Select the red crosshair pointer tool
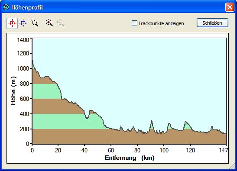The width and height of the screenshot is (237, 171). pyautogui.click(x=12, y=23)
